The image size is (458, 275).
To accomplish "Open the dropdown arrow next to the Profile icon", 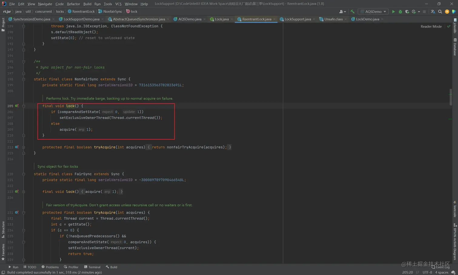I will pyautogui.click(x=419, y=12).
